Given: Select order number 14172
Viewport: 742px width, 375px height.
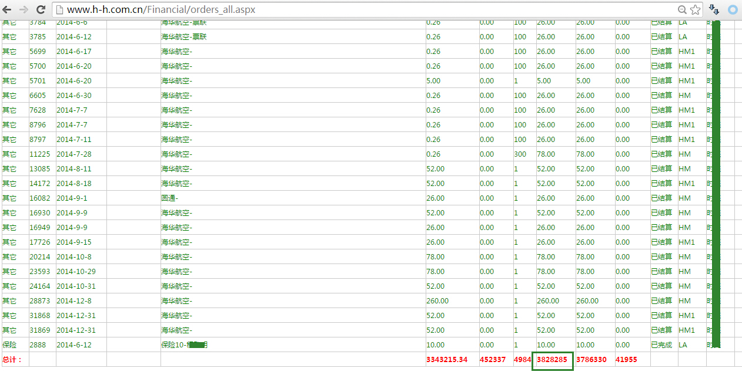Looking at the screenshot, I should [x=40, y=183].
